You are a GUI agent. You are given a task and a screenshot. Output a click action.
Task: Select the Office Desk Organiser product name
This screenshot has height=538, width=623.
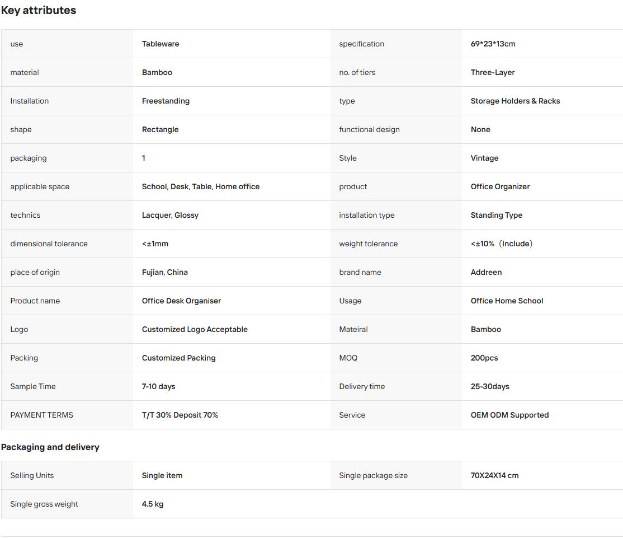point(181,301)
